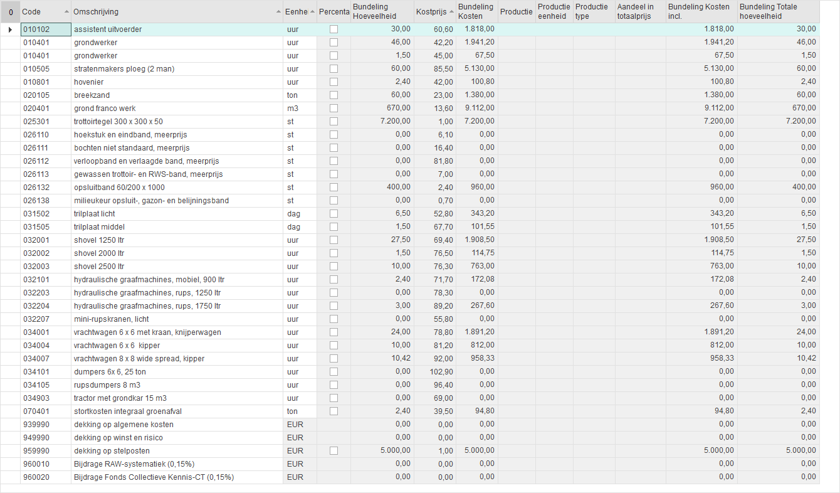The width and height of the screenshot is (840, 493).
Task: Tick the checkbox for mini-rupskranen, licht
Action: coord(333,319)
